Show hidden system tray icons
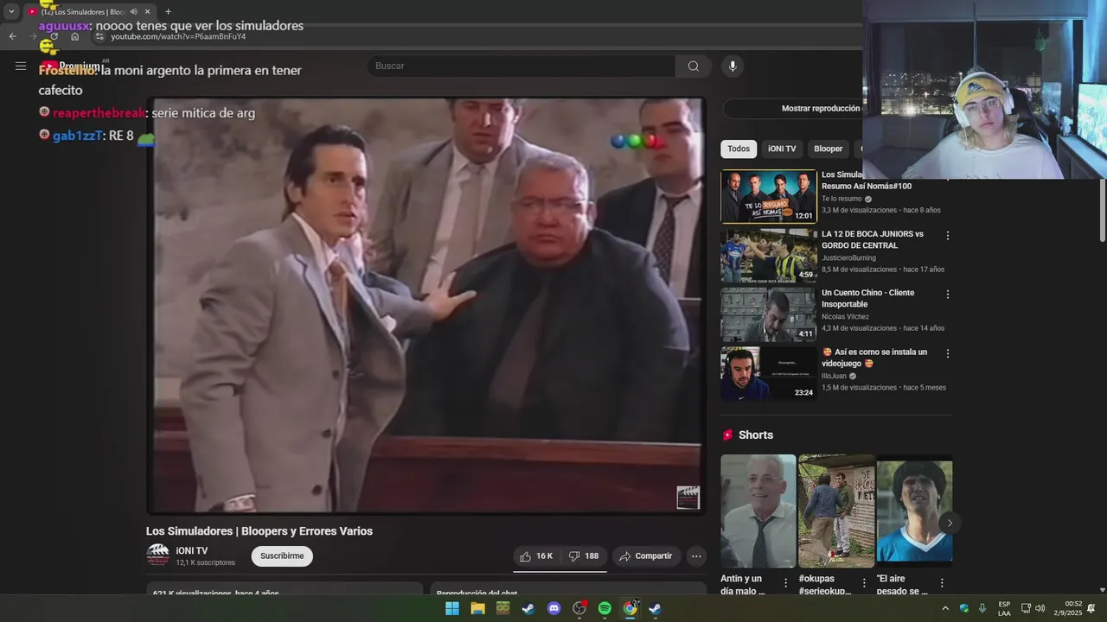The image size is (1107, 622). 944,608
